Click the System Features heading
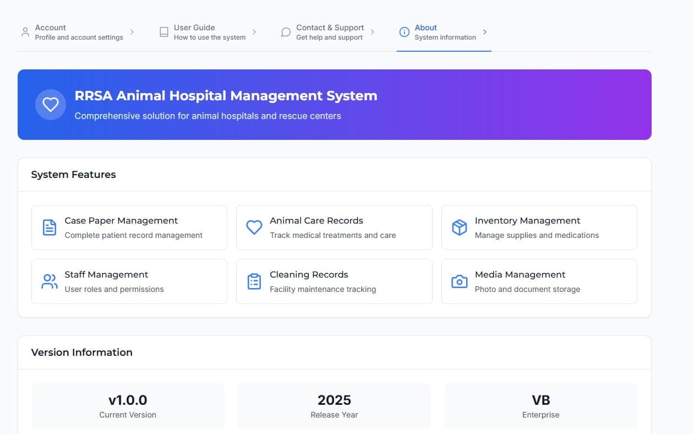The width and height of the screenshot is (694, 434). point(73,175)
